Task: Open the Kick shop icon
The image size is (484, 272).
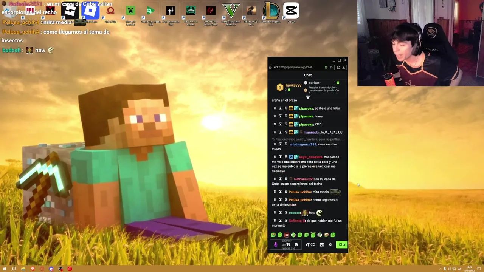Action: click(x=322, y=244)
